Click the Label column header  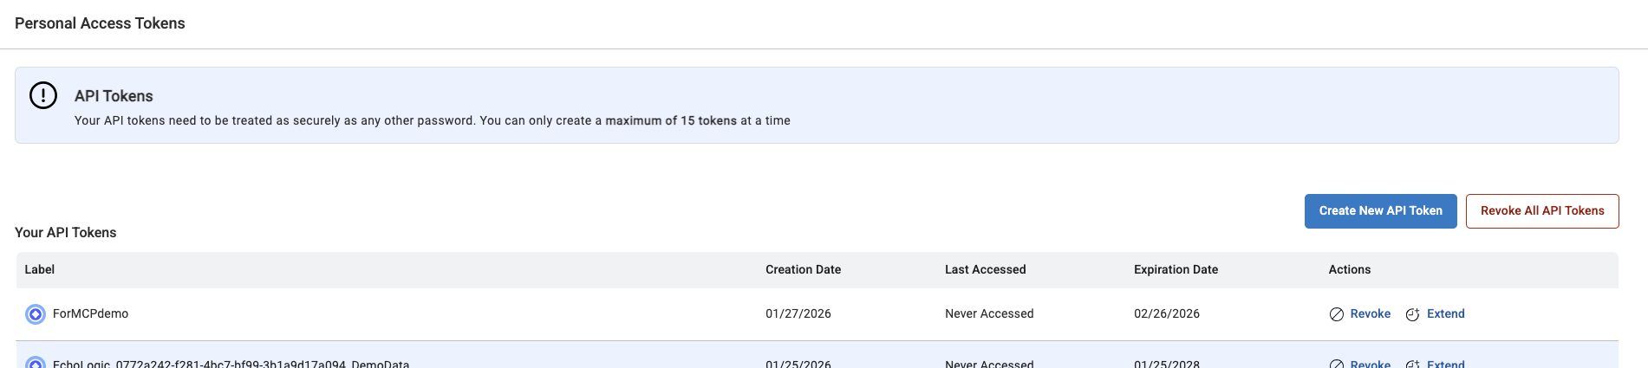(40, 270)
